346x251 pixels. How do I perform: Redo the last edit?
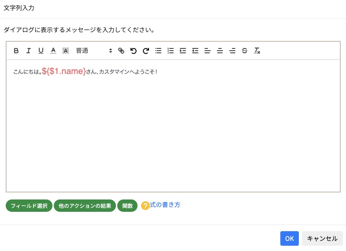tap(146, 51)
